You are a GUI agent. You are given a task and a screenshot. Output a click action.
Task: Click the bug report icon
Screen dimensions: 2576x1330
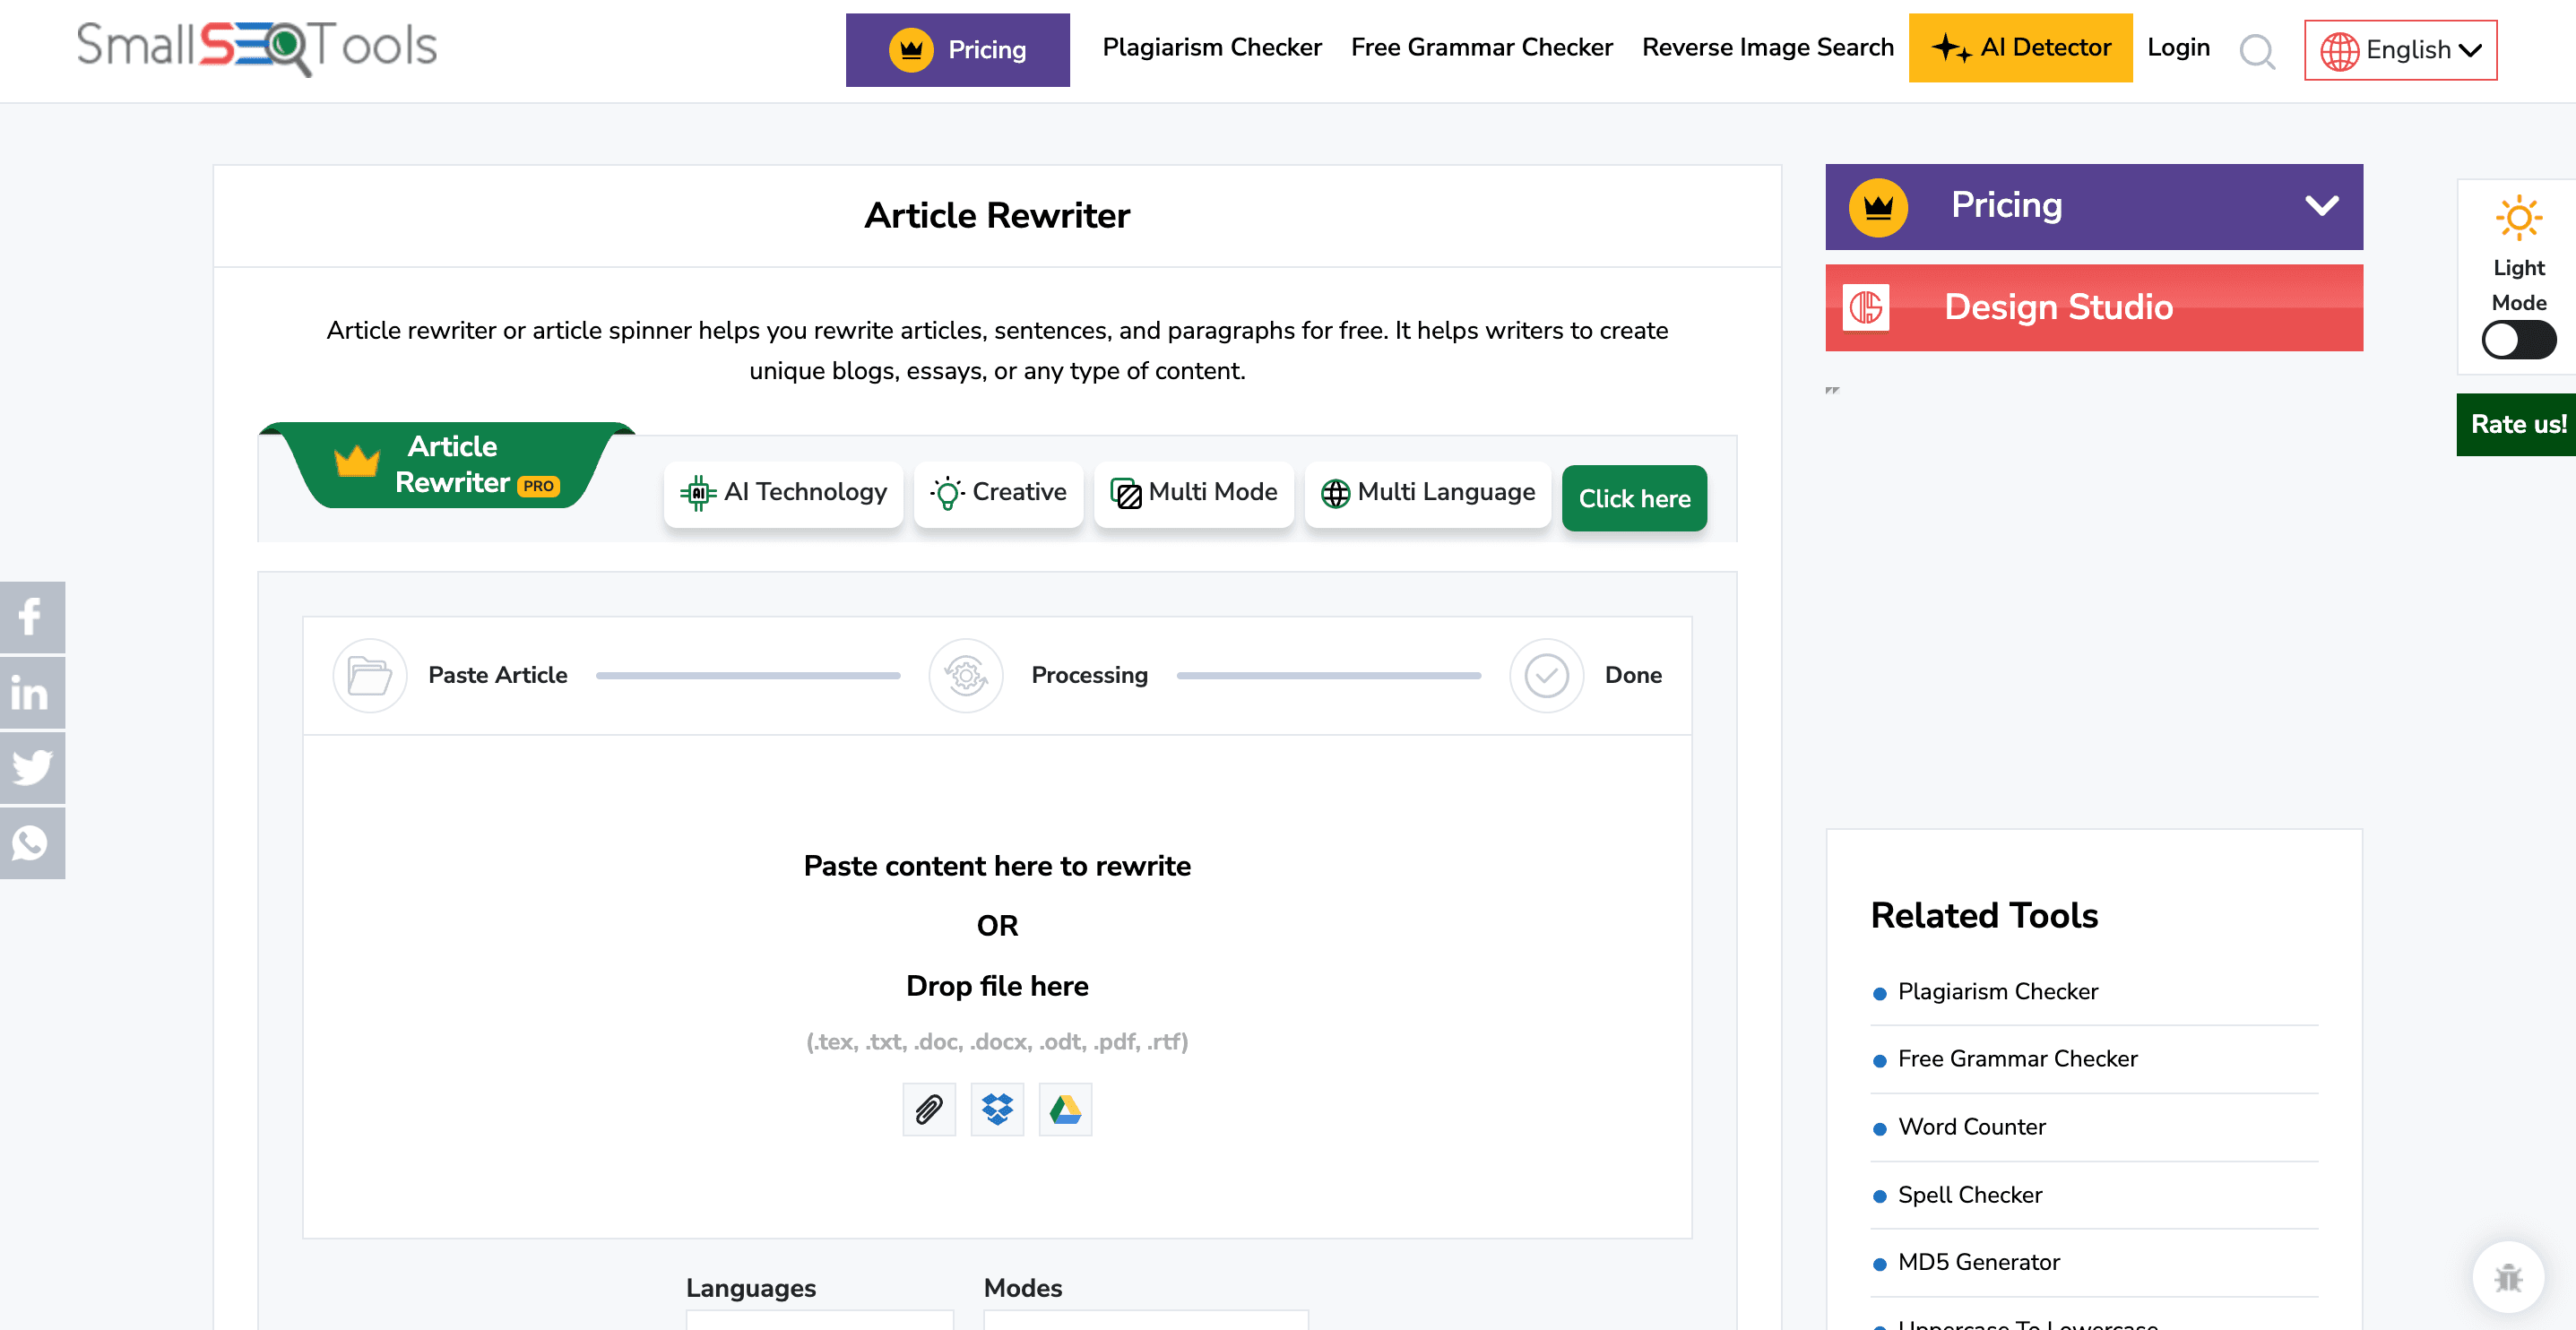click(2507, 1277)
